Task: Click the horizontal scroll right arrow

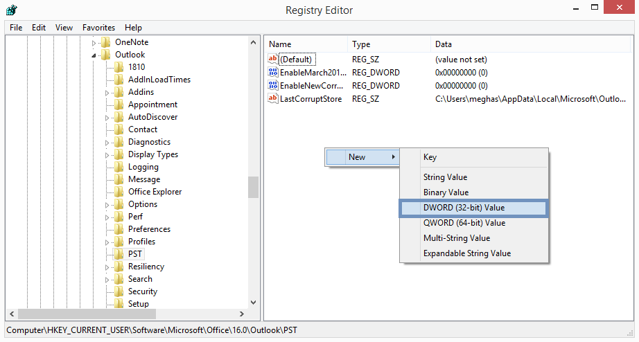Action: (x=242, y=314)
